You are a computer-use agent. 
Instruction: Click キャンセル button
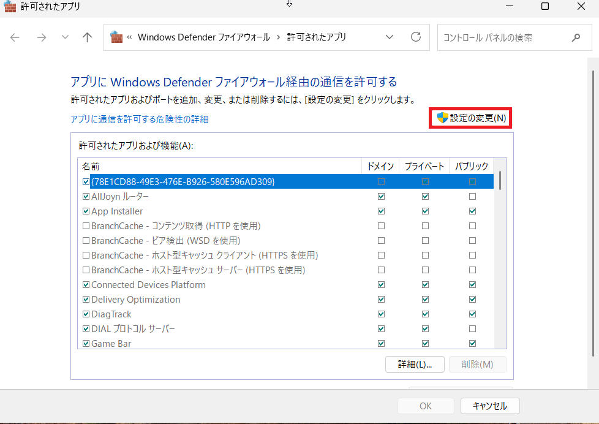490,406
